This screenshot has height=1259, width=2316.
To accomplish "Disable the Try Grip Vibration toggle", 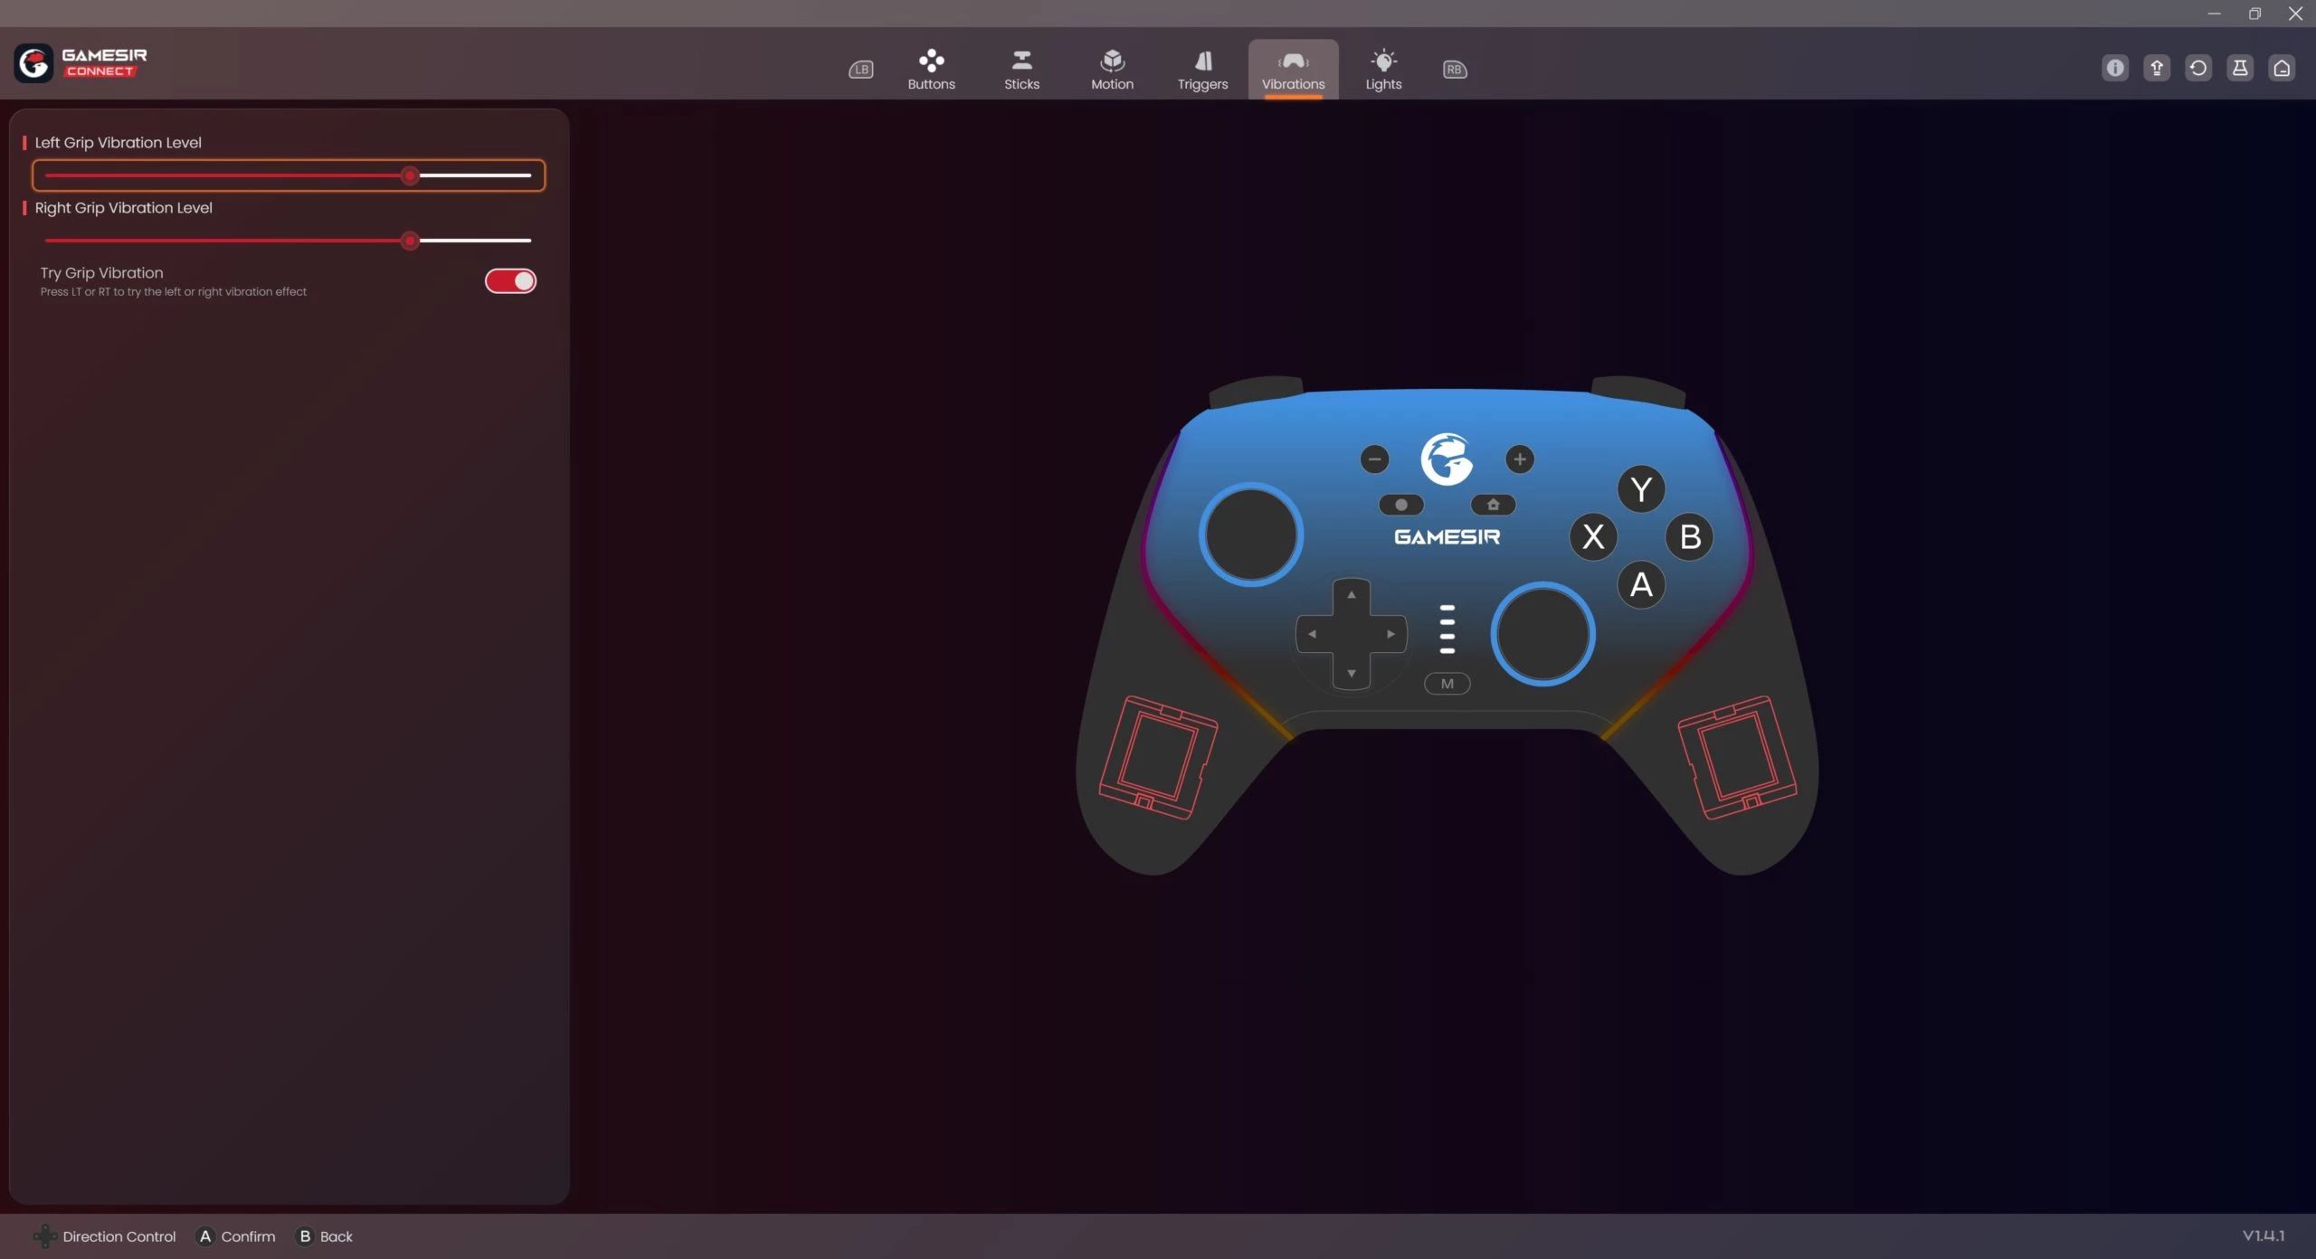I will [510, 281].
